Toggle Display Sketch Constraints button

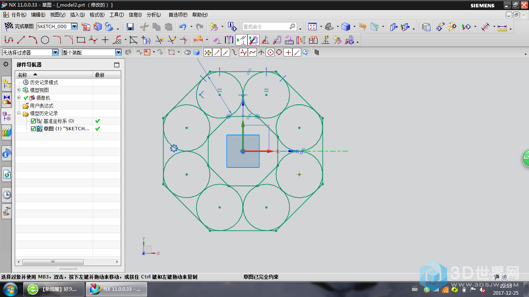[241, 40]
